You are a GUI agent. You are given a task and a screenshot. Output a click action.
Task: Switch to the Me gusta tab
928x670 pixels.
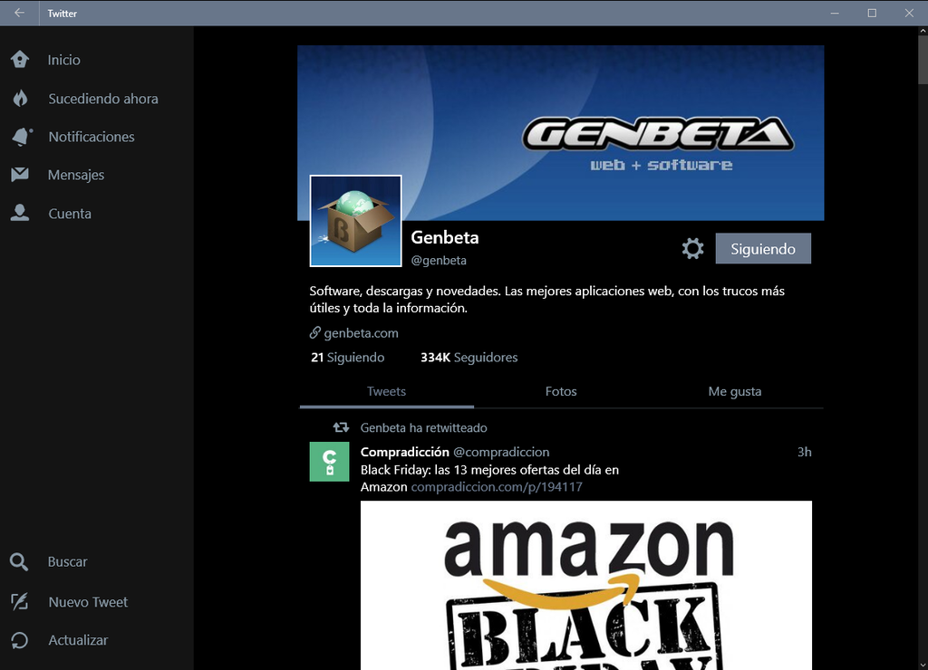tap(734, 392)
